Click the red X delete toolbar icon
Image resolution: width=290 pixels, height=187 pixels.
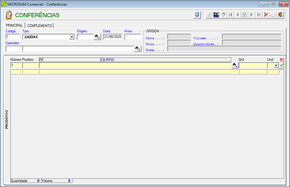(x=266, y=15)
